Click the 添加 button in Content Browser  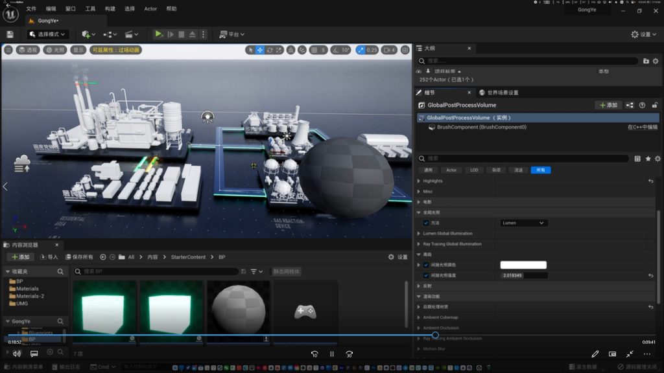coord(20,257)
